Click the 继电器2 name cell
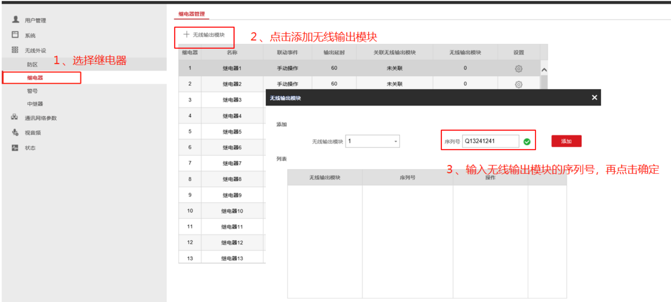Viewport: 671px width, 302px height. pos(232,84)
